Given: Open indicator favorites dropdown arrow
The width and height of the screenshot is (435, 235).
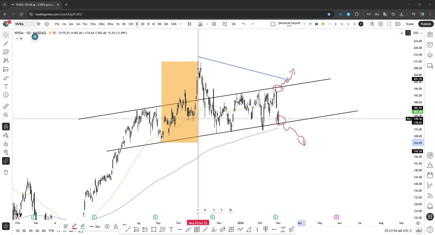Looking at the screenshot, I should 207,24.
